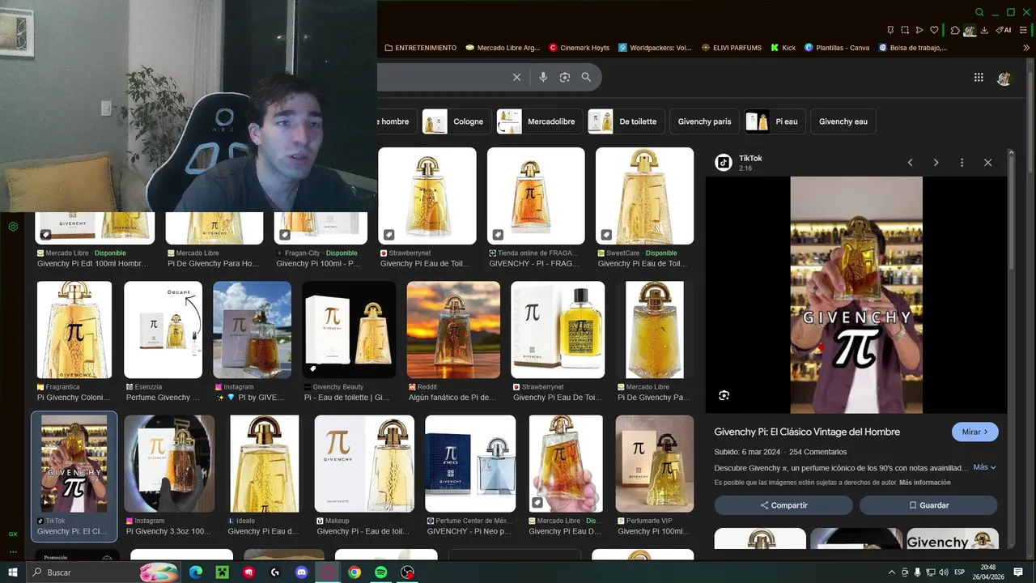
Task: Open the Plantillas - Canva bookmark
Action: (837, 48)
